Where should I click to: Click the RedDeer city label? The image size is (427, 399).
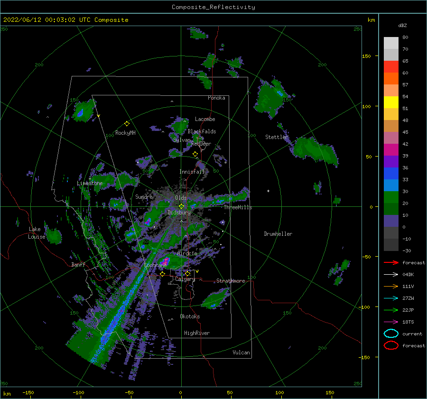point(201,144)
